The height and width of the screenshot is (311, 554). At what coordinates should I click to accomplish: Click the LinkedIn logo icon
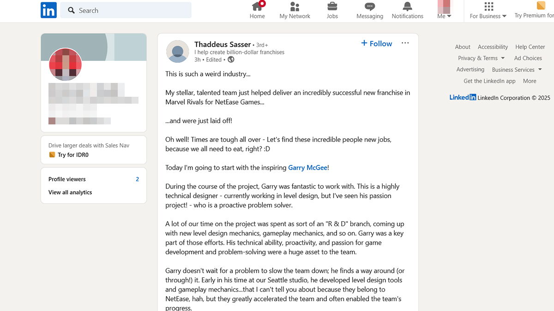(x=48, y=10)
